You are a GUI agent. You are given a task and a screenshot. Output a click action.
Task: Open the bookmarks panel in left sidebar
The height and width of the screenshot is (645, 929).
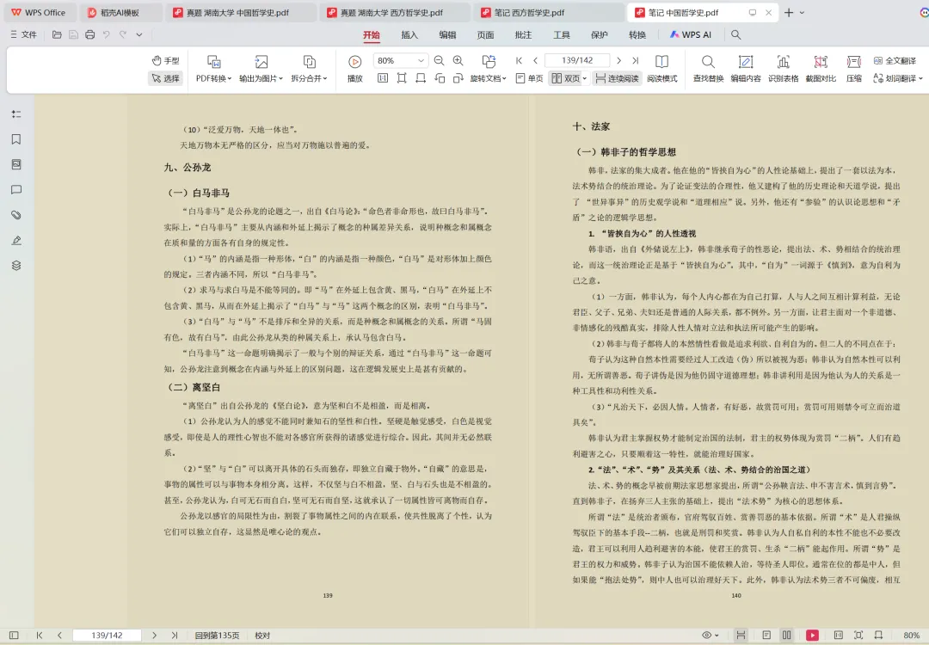[x=15, y=139]
